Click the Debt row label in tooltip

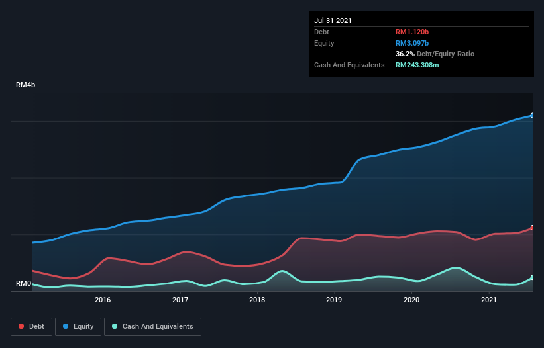coord(321,32)
